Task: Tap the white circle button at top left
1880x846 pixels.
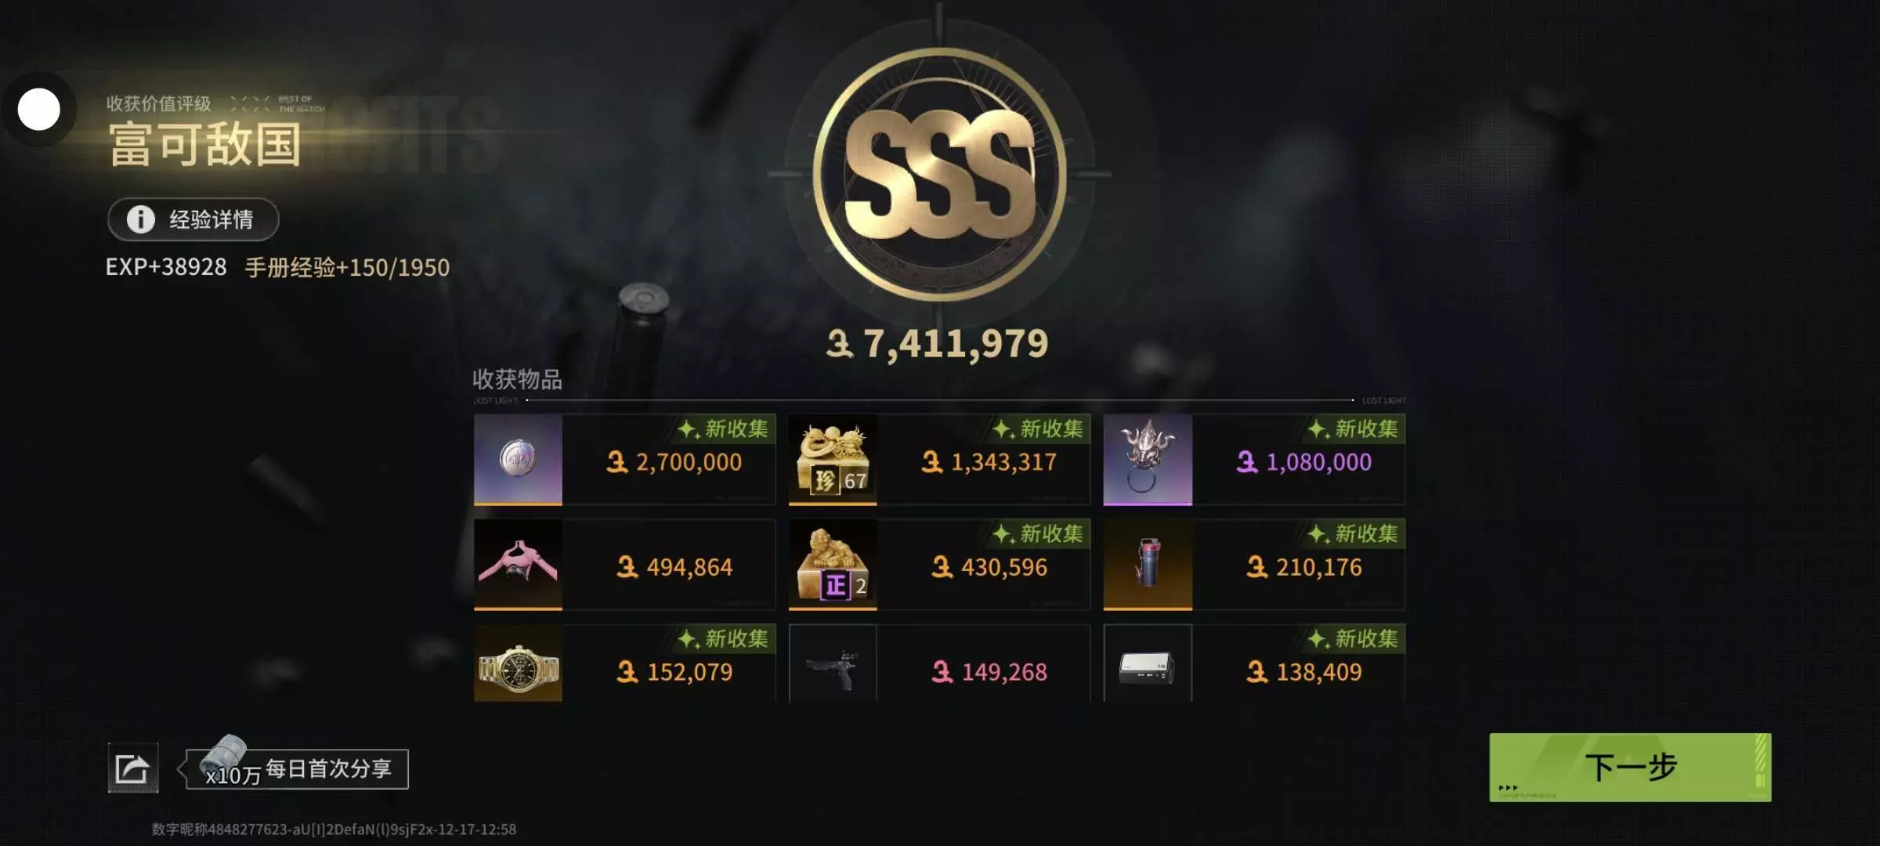Action: 39,109
